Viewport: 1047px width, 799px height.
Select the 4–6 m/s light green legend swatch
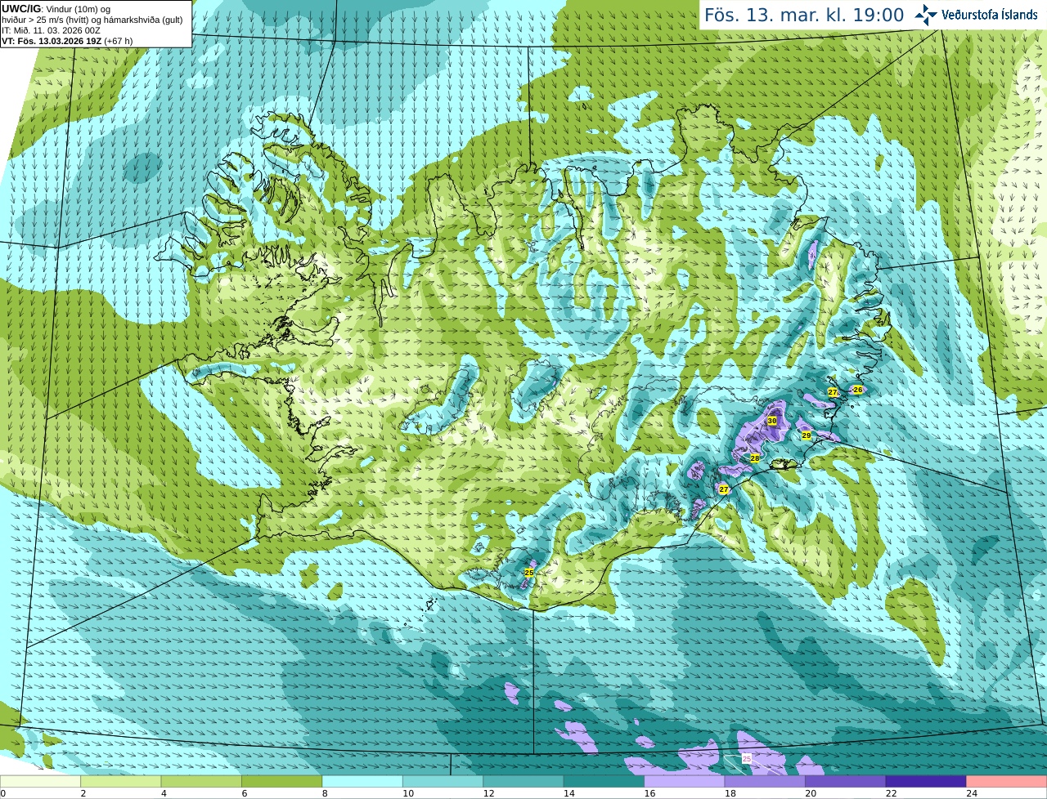(201, 781)
